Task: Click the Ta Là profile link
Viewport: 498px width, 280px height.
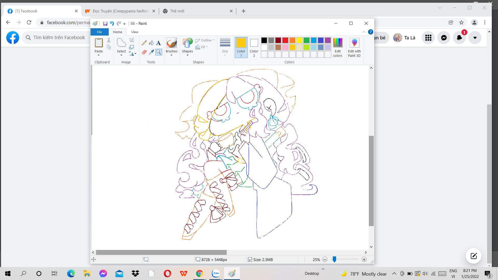Action: pyautogui.click(x=405, y=38)
